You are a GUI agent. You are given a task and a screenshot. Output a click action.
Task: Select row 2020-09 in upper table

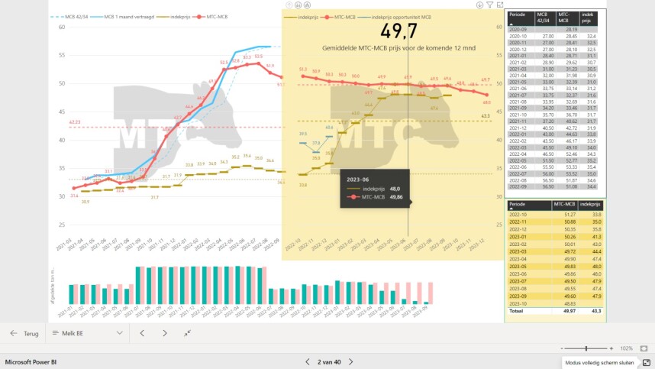point(552,30)
